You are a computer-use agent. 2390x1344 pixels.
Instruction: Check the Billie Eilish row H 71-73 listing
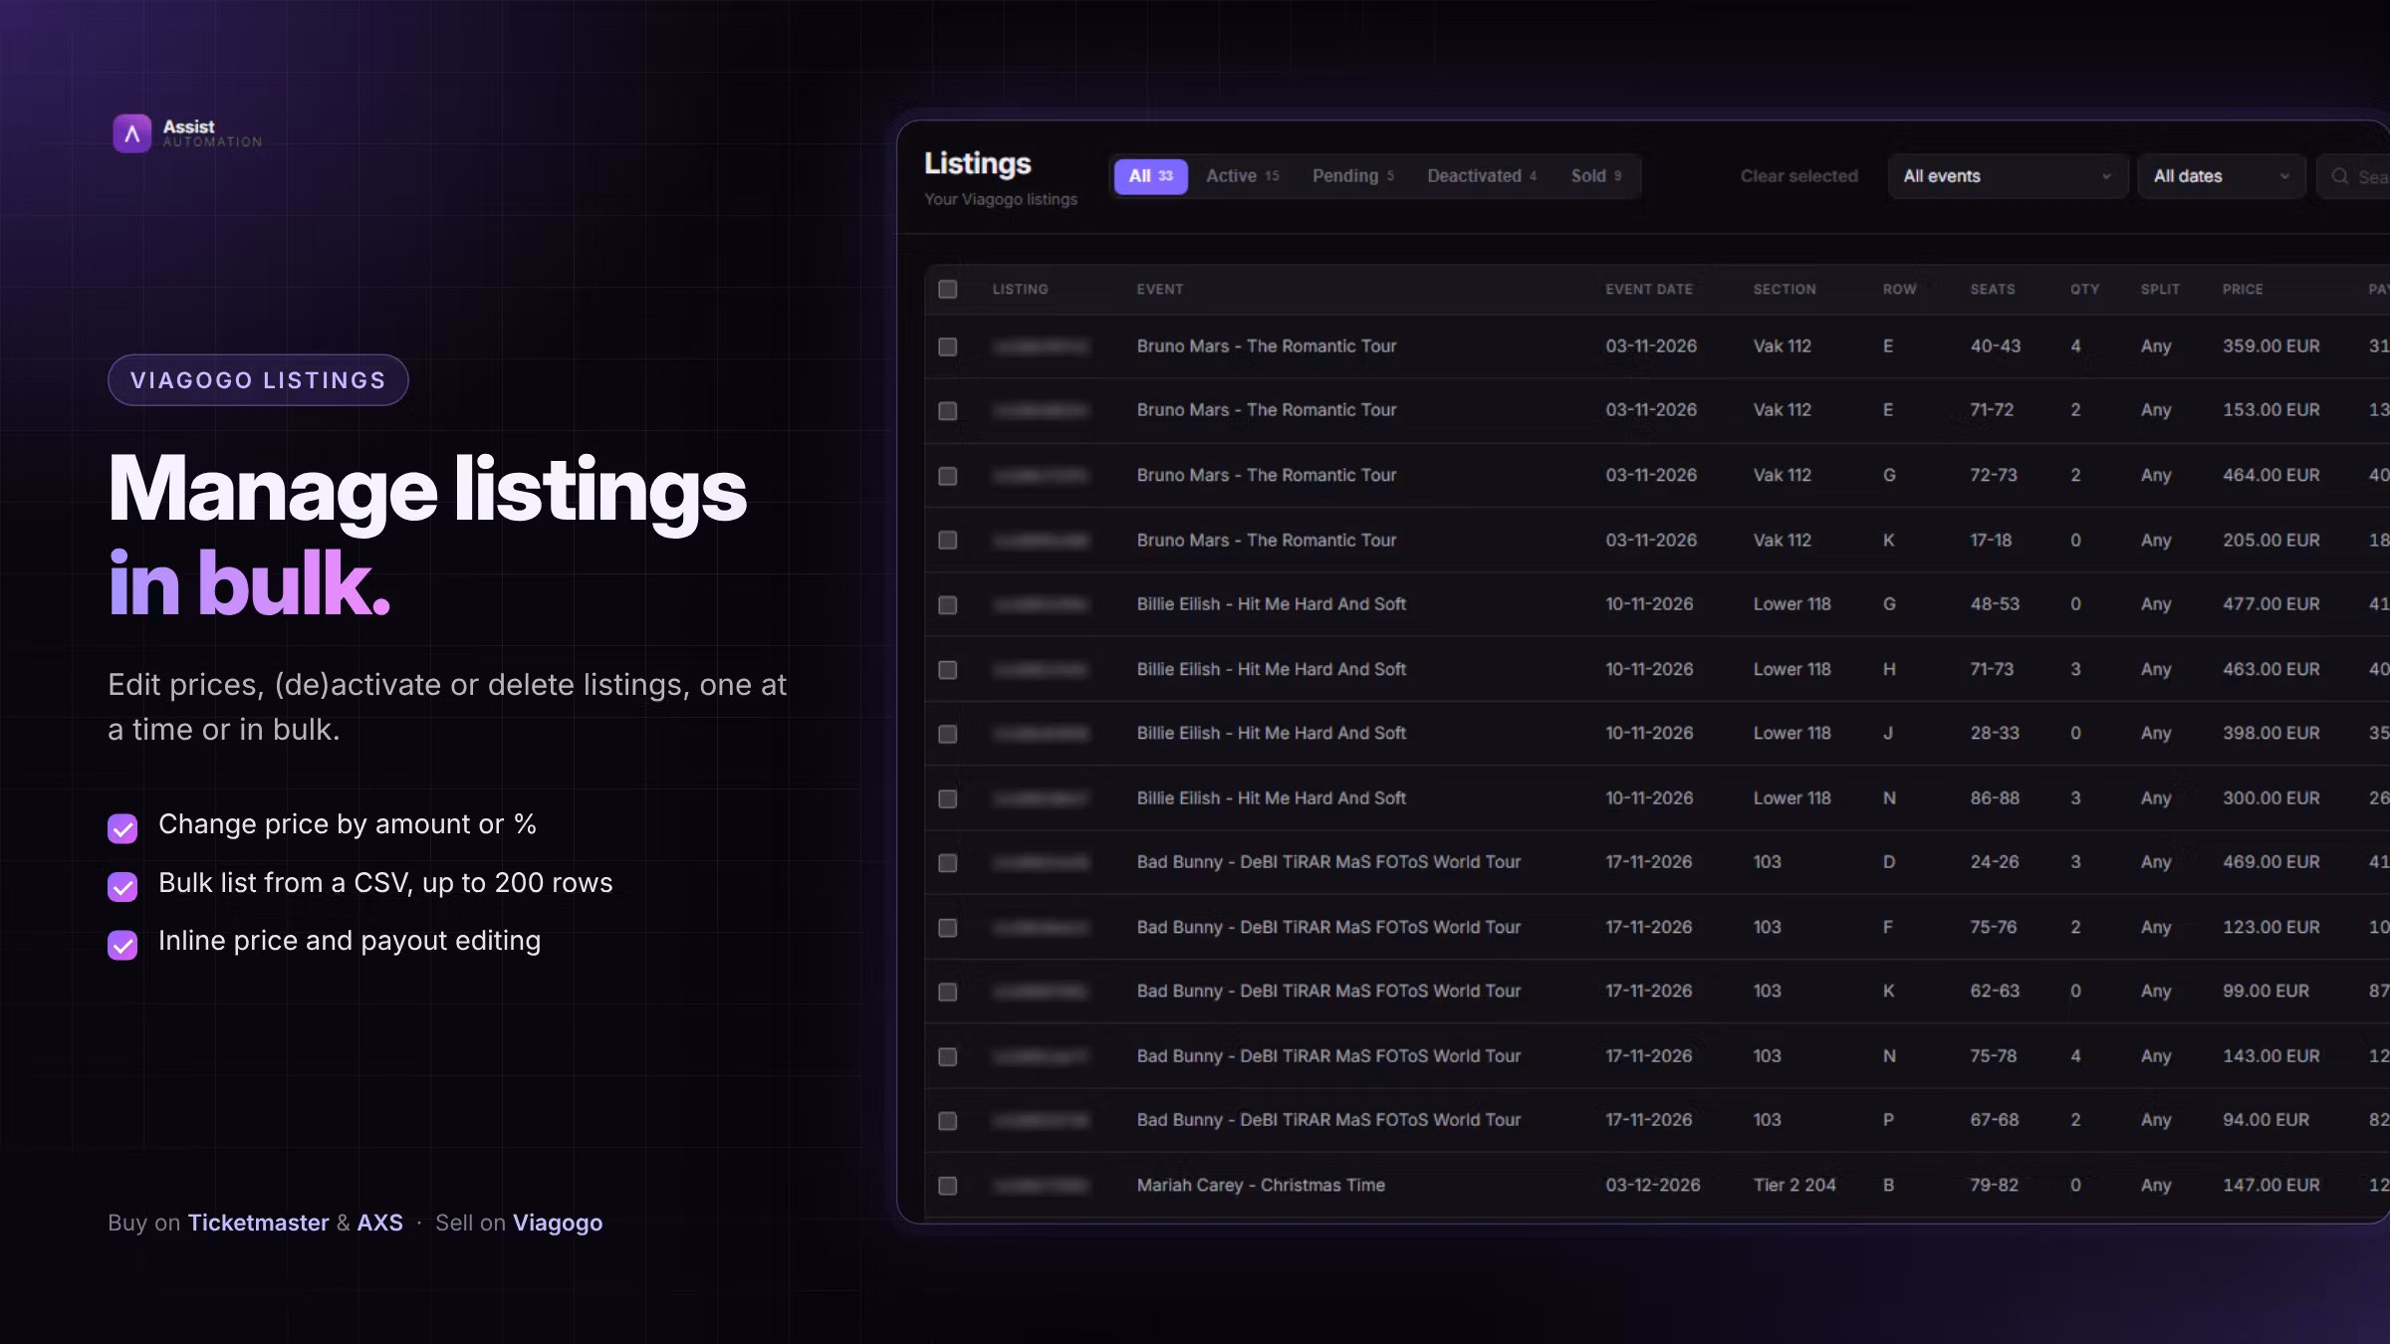947,670
